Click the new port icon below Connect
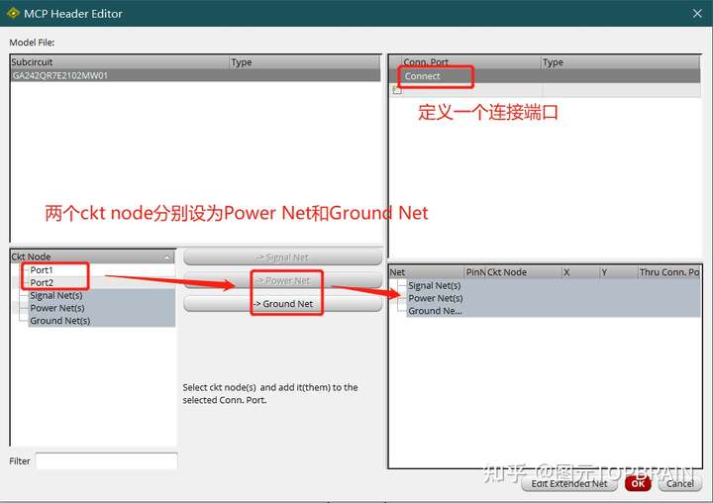713x503 pixels. (396, 89)
